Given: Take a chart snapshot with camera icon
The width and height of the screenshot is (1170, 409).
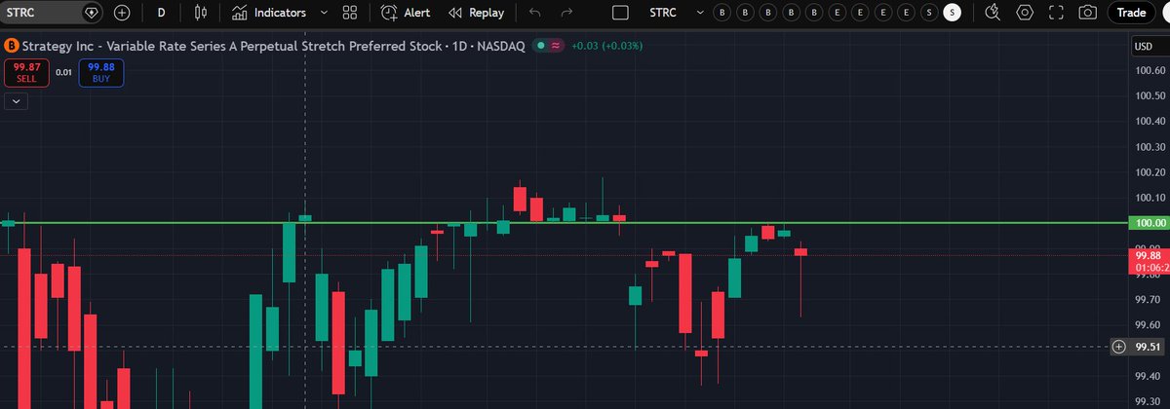Looking at the screenshot, I should (x=1088, y=13).
